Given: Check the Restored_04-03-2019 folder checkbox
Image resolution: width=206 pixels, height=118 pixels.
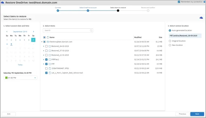Looking at the screenshot, I should pyautogui.click(x=46, y=46).
